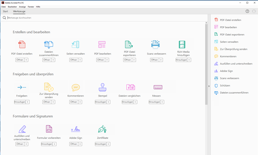Collapse the right tools pane arrow
Image resolution: width=258 pixels, height=155 pixels.
tap(209, 86)
